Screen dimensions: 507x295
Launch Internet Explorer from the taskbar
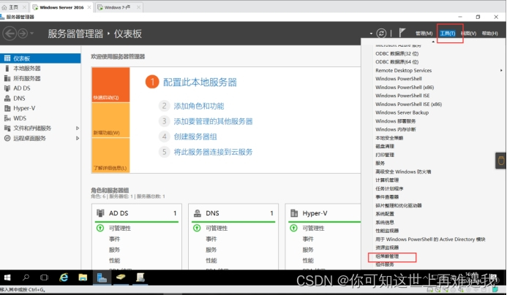pyautogui.click(x=64, y=277)
